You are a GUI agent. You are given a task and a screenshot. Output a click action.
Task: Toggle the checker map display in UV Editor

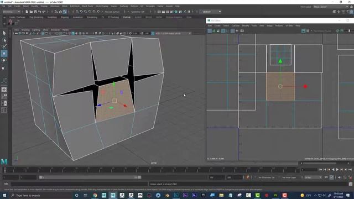pyautogui.click(x=308, y=31)
